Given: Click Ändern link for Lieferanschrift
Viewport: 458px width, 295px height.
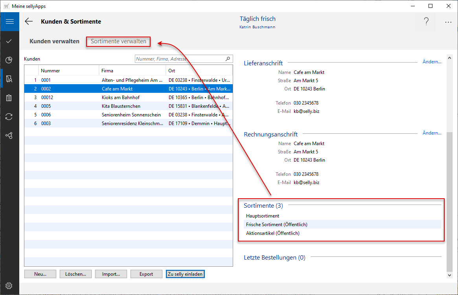Looking at the screenshot, I should 432,62.
